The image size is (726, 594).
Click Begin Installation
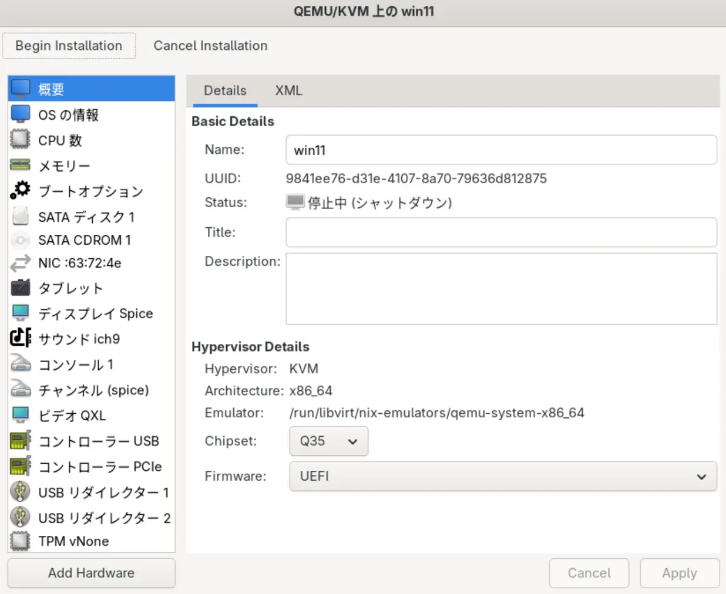(68, 45)
